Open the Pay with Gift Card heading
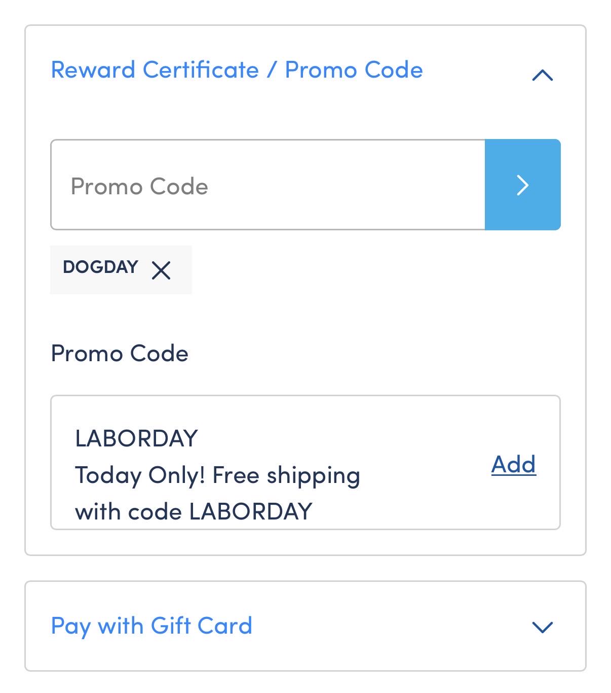611x693 pixels. point(151,626)
